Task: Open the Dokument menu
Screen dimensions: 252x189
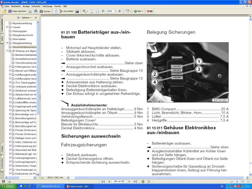Action: point(36,6)
